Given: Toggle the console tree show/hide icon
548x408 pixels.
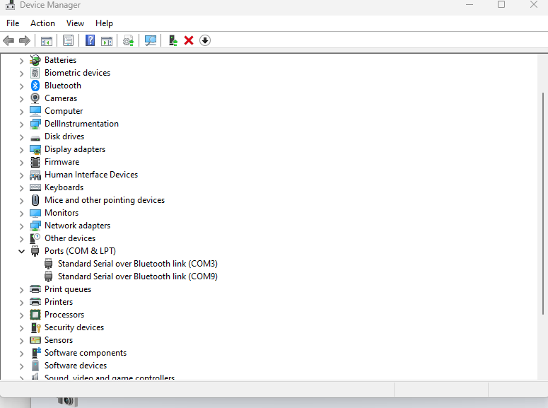Looking at the screenshot, I should pyautogui.click(x=47, y=41).
